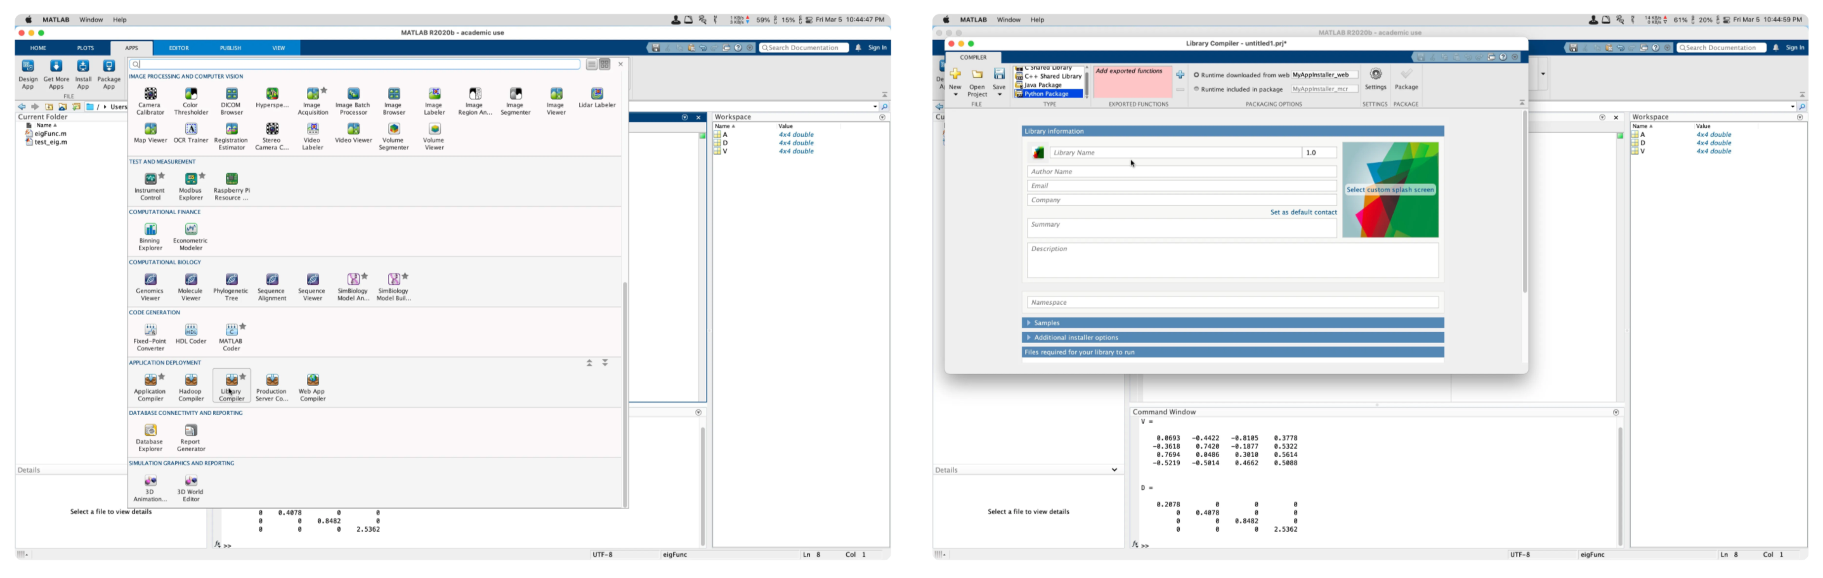Launch the Phylogenetic Tree app
Screen dimensions: 1823x578
(232, 286)
